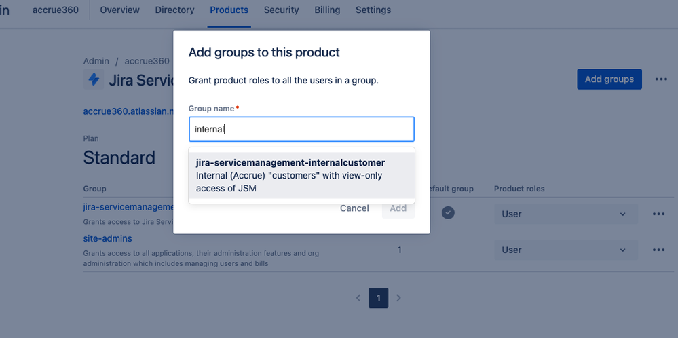
Task: Click the Add button in the dialog
Action: (x=398, y=208)
